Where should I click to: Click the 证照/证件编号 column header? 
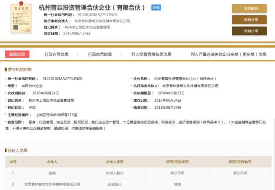click(x=240, y=162)
